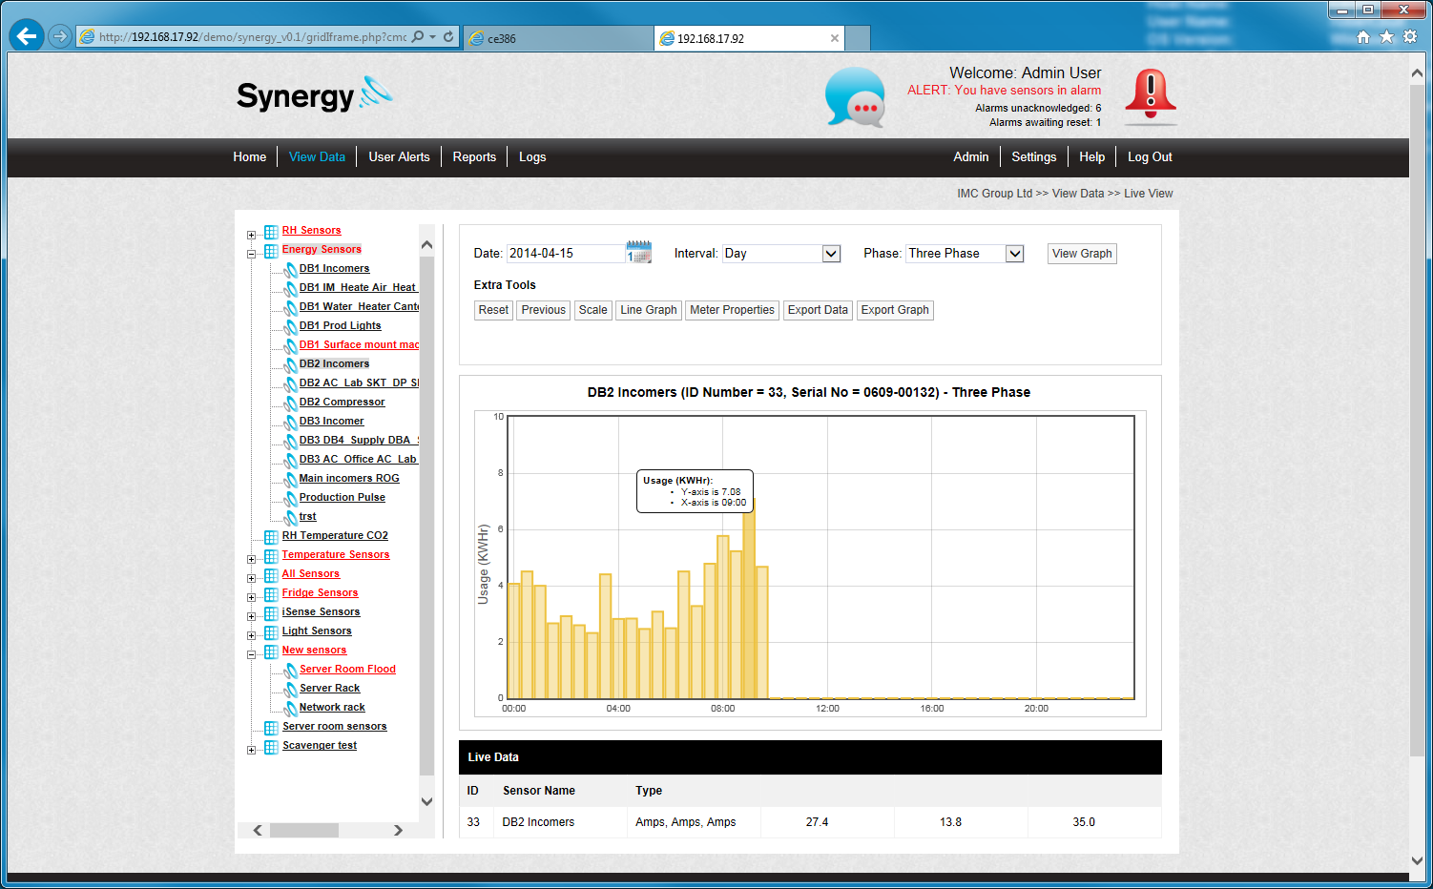Open the chat speech bubble icon
1433x889 pixels.
click(855, 97)
